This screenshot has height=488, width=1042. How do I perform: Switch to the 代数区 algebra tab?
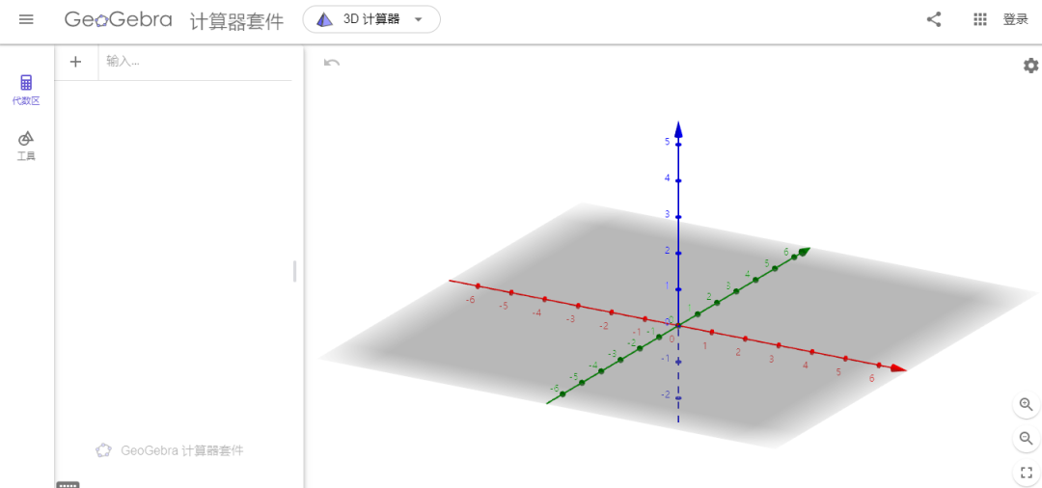[26, 91]
